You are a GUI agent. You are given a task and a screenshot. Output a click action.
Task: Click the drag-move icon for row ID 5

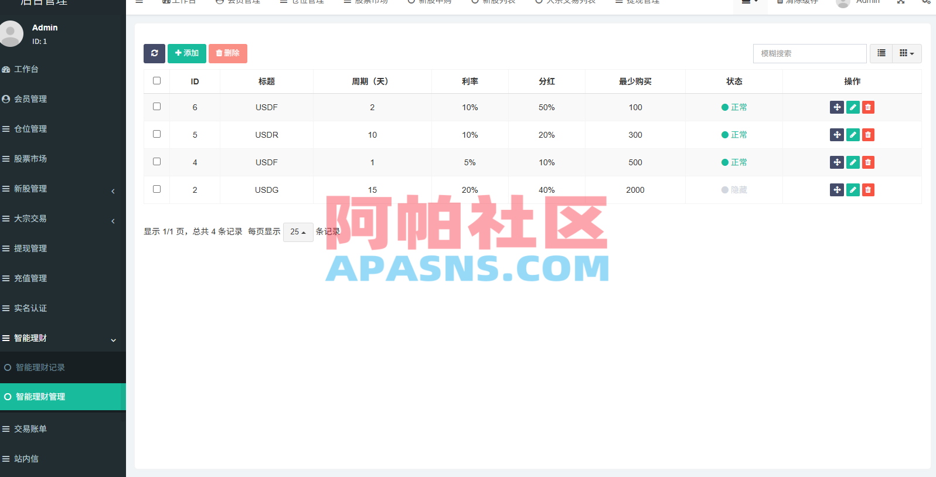coord(837,135)
